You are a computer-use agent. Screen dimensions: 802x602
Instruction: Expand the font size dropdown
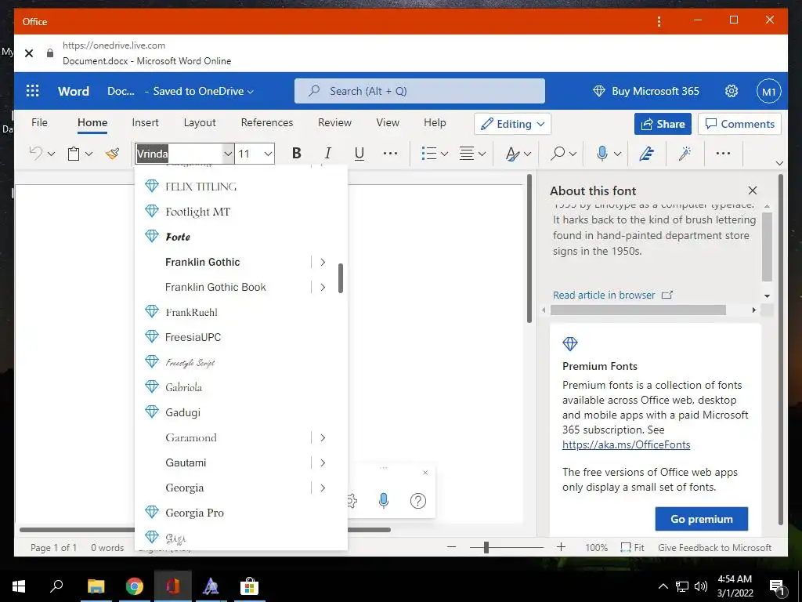[268, 154]
